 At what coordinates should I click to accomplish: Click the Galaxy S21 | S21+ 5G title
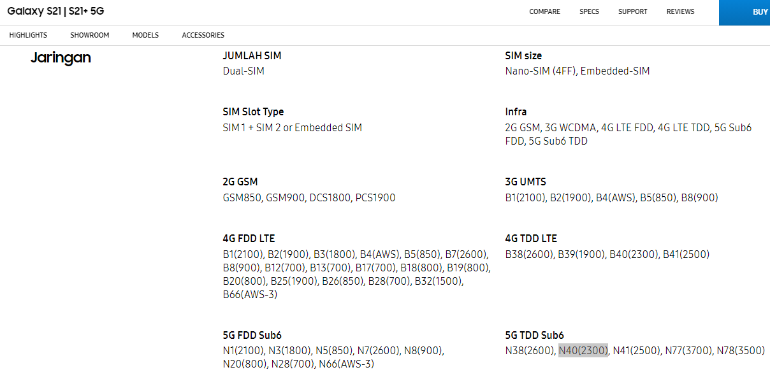tap(55, 11)
